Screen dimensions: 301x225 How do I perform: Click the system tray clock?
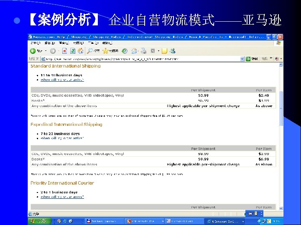(276, 221)
